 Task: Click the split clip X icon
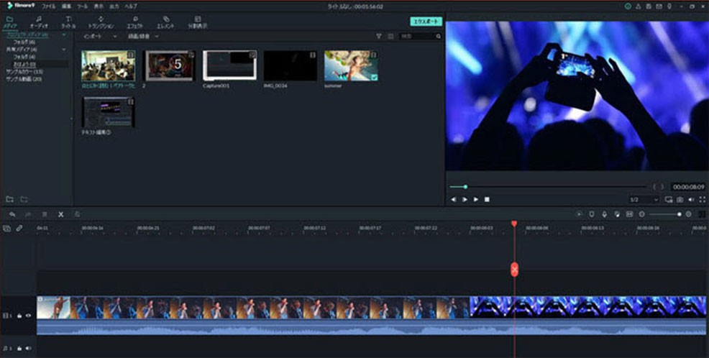pos(60,214)
